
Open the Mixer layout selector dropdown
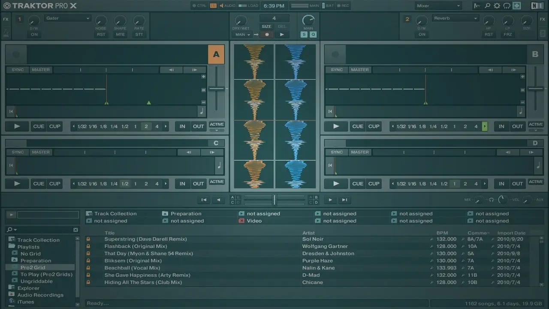pyautogui.click(x=438, y=6)
